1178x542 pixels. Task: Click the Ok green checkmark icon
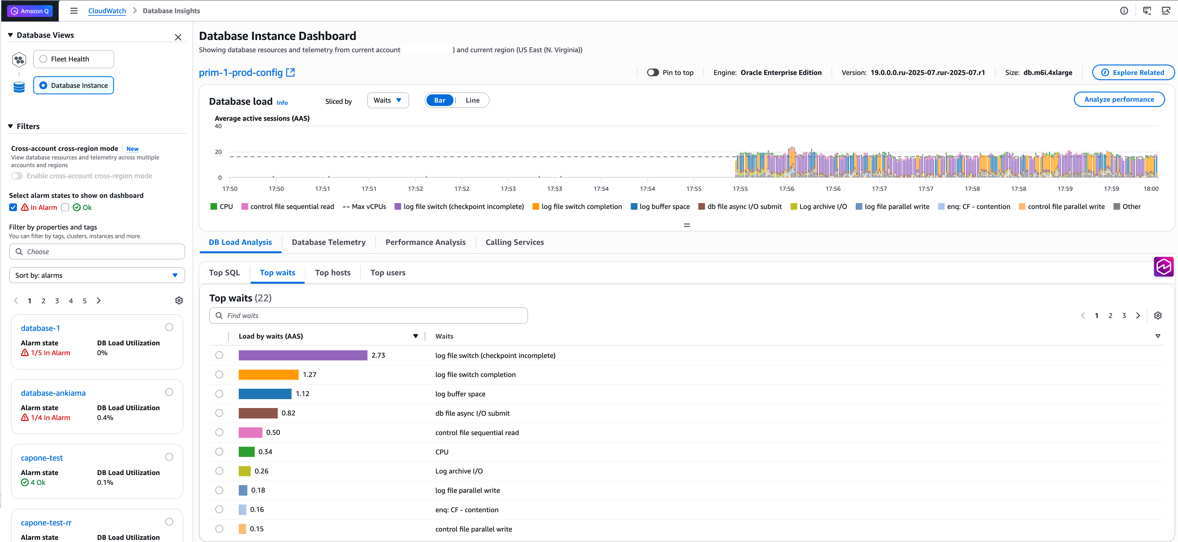(77, 207)
